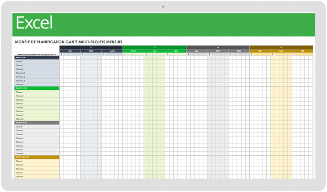
Task: Select the PROJET TROIS header row
Action: 37,123
